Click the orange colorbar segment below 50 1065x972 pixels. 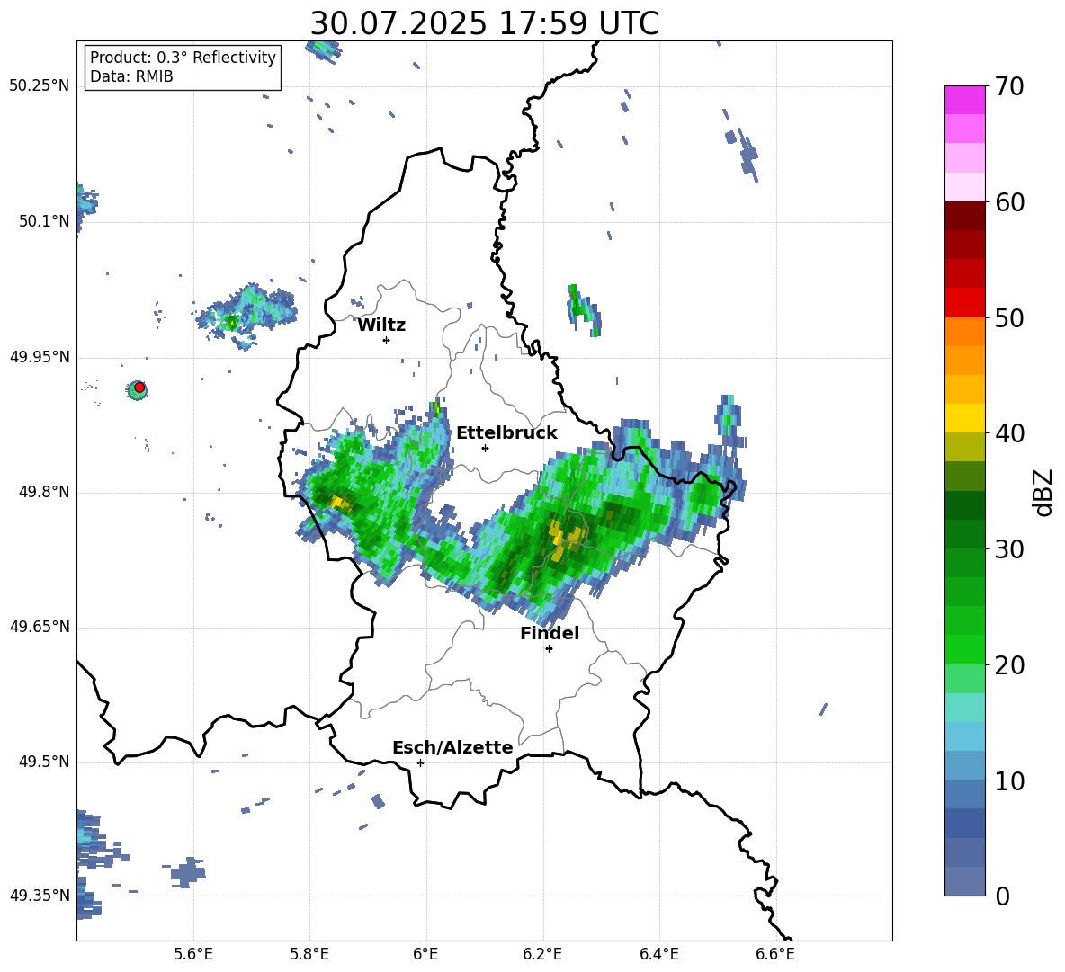[964, 331]
